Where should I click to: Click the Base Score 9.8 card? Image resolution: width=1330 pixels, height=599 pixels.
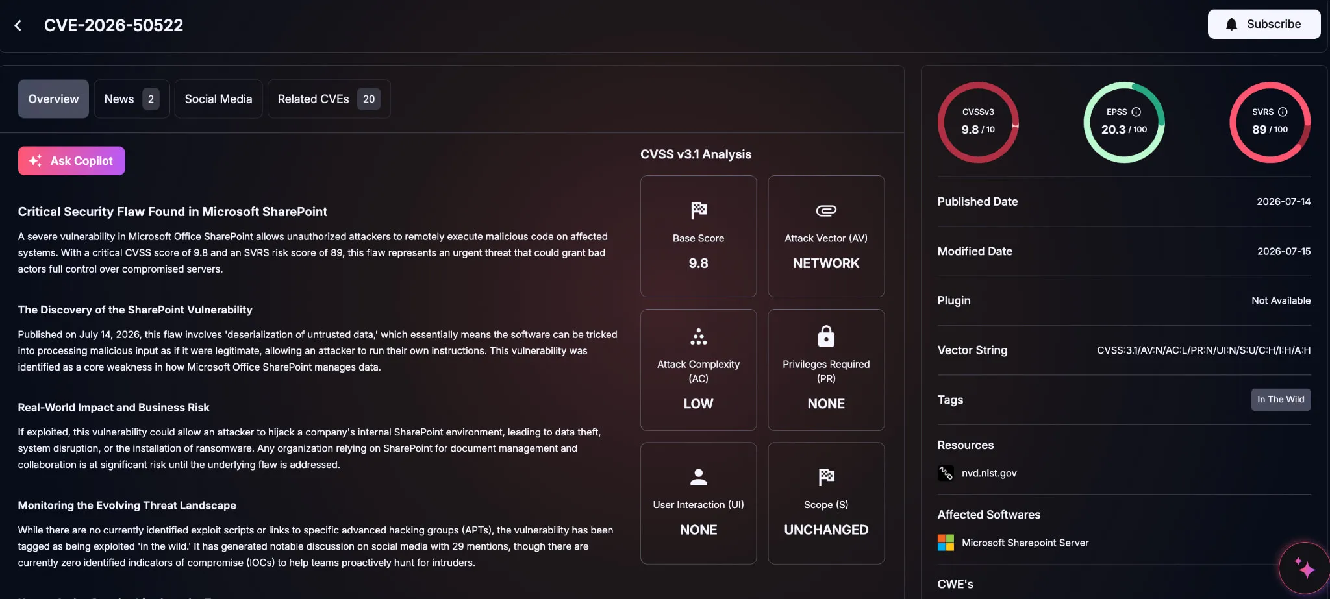tap(698, 236)
